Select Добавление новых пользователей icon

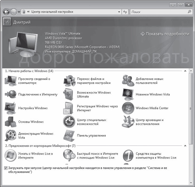128,81
